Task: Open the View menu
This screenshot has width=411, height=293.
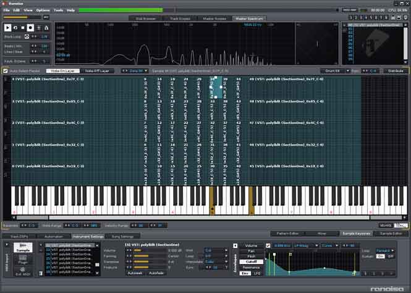Action: point(28,10)
